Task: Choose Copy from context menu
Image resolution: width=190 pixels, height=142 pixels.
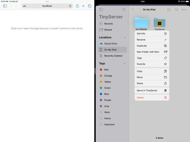Action: [x=152, y=71]
